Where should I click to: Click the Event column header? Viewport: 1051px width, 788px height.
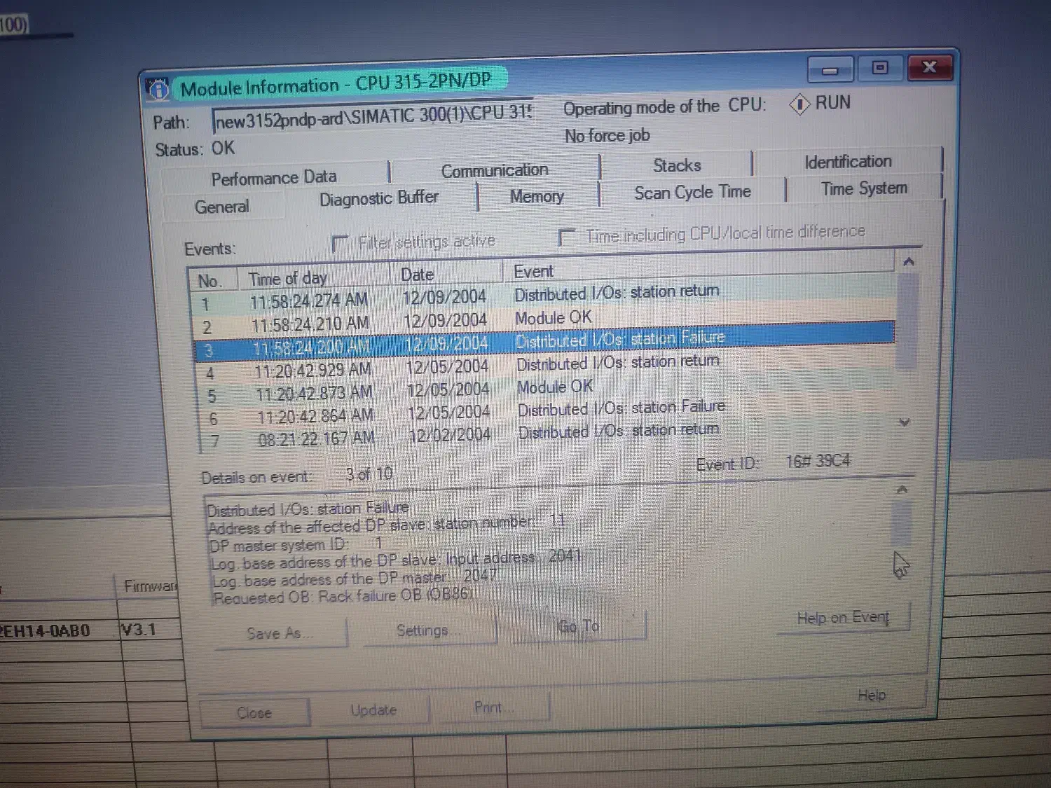point(699,267)
